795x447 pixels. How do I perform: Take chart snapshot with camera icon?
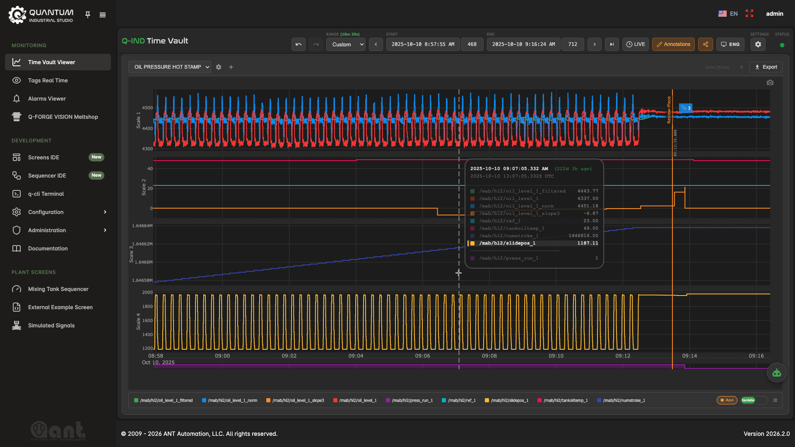coord(770,82)
